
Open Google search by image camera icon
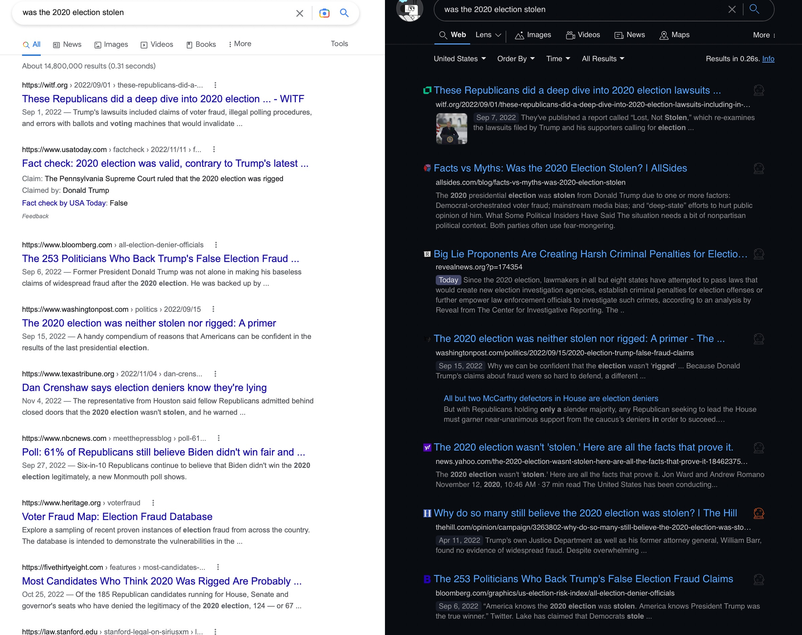click(x=324, y=13)
